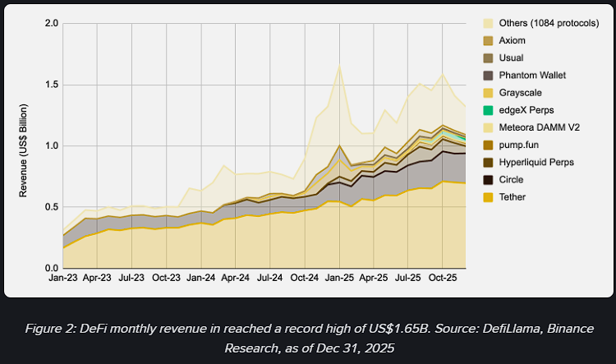Click the Figure 2 caption text

307,338
